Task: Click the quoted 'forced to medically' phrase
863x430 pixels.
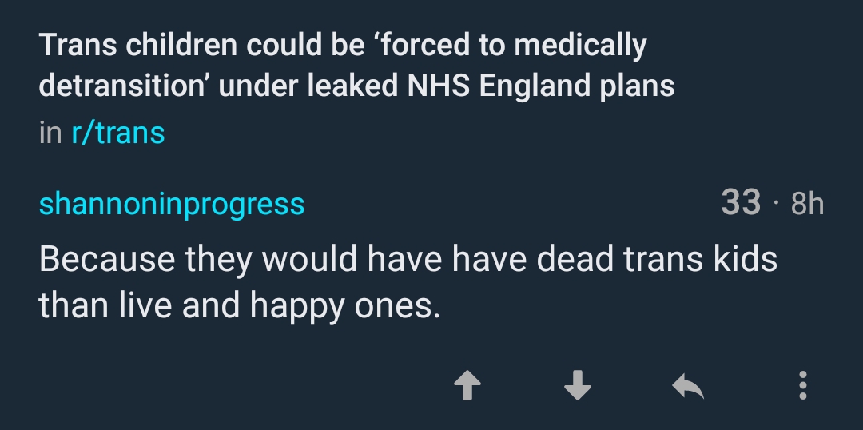Action: (x=512, y=46)
